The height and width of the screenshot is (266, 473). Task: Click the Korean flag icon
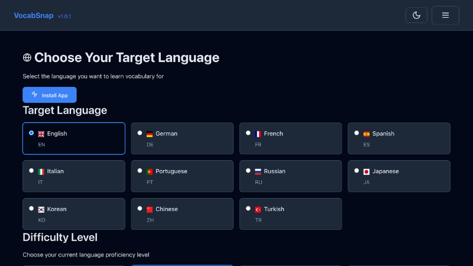41,209
